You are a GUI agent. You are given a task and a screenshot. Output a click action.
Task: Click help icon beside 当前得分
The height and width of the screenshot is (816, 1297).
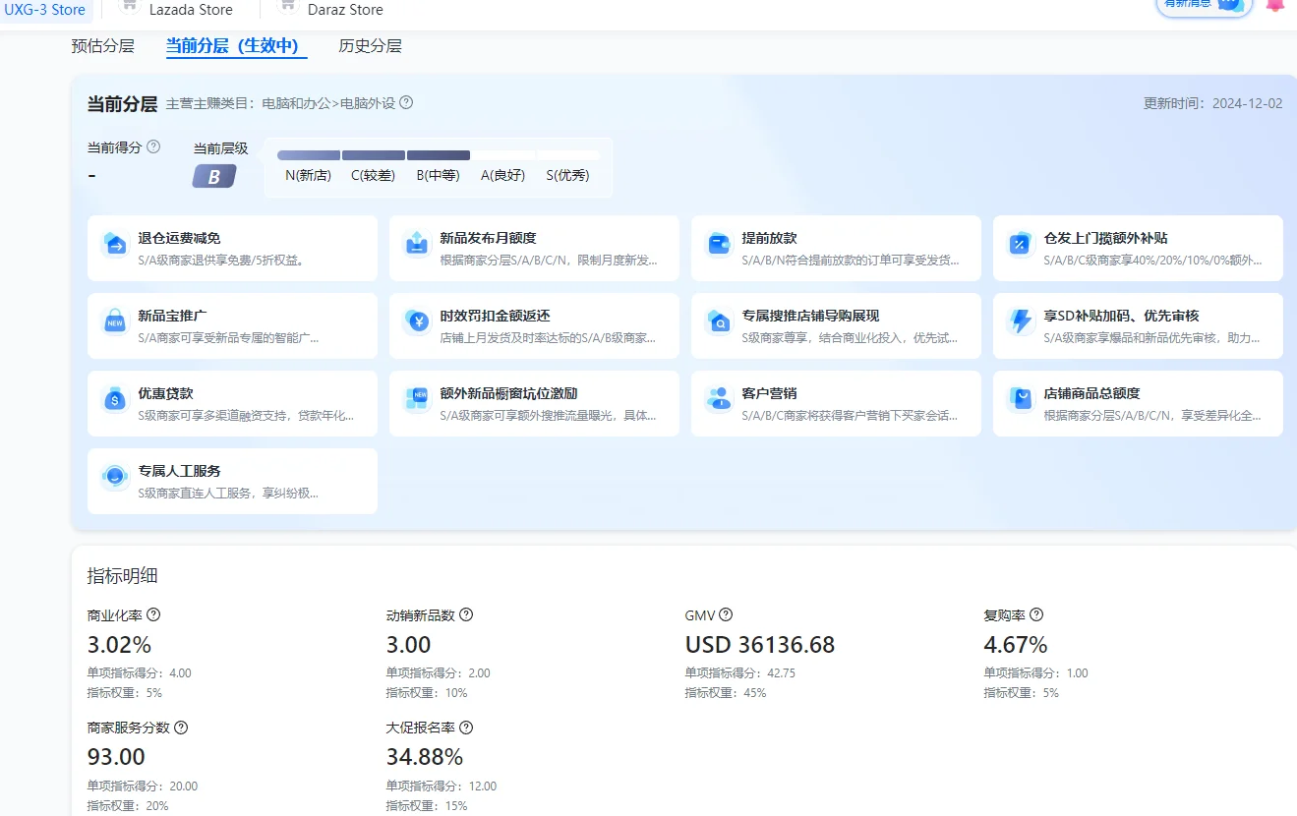pyautogui.click(x=153, y=146)
